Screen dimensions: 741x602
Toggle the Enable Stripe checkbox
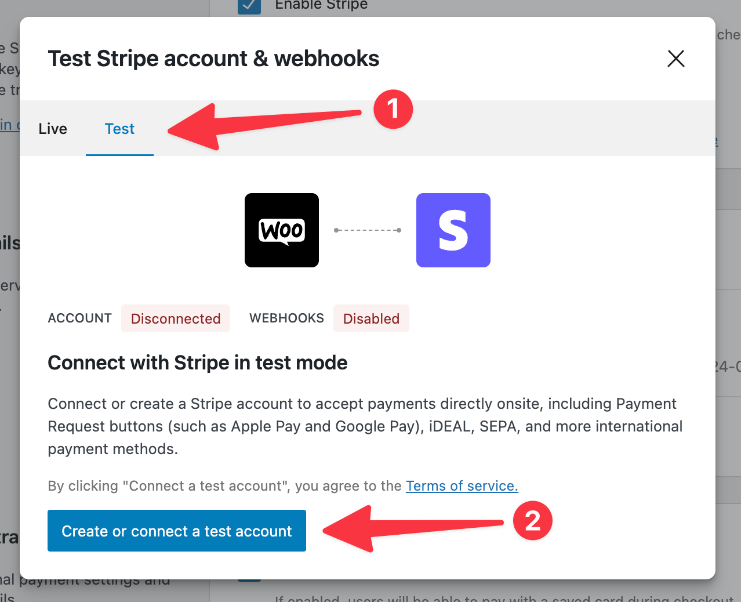coord(249,6)
